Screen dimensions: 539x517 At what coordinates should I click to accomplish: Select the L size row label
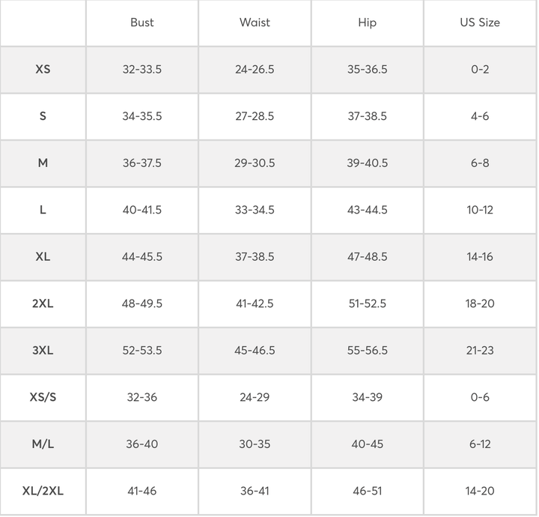point(43,210)
